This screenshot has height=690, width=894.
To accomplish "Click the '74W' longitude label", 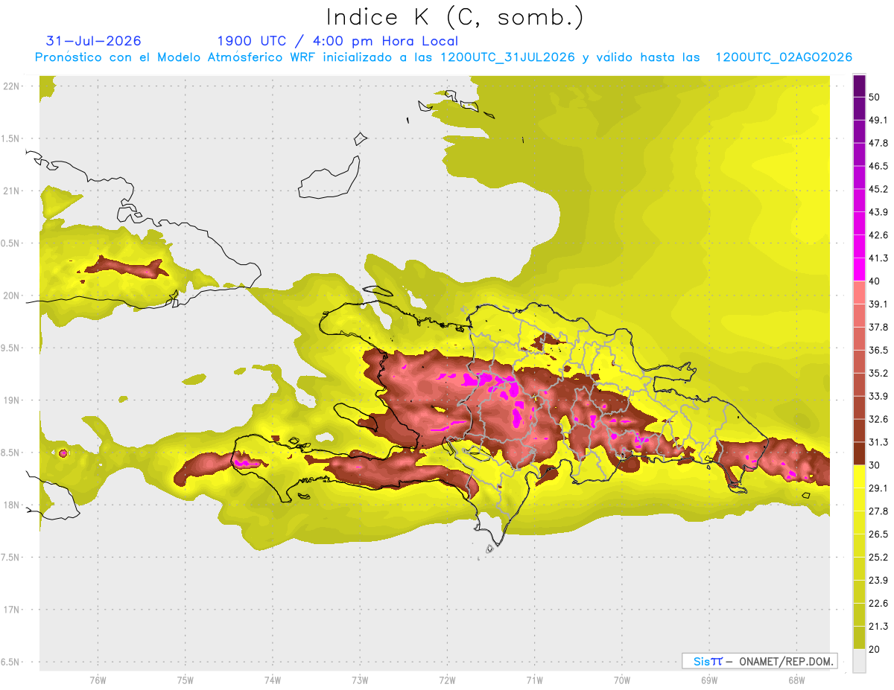I will pyautogui.click(x=272, y=680).
